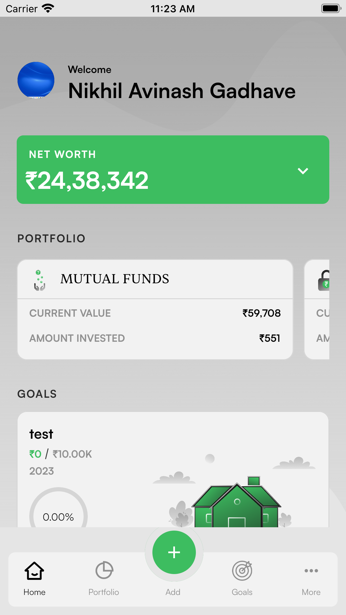This screenshot has width=346, height=615.
Task: Open Portfolio pie chart icon
Action: tap(104, 570)
